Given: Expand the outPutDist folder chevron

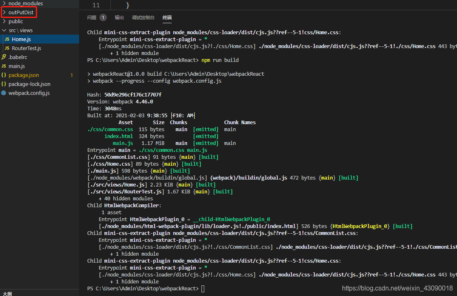Looking at the screenshot, I should [4, 13].
